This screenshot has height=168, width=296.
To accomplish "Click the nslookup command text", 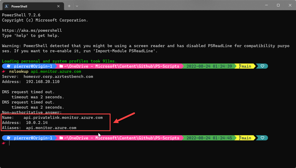I will (x=19, y=71).
